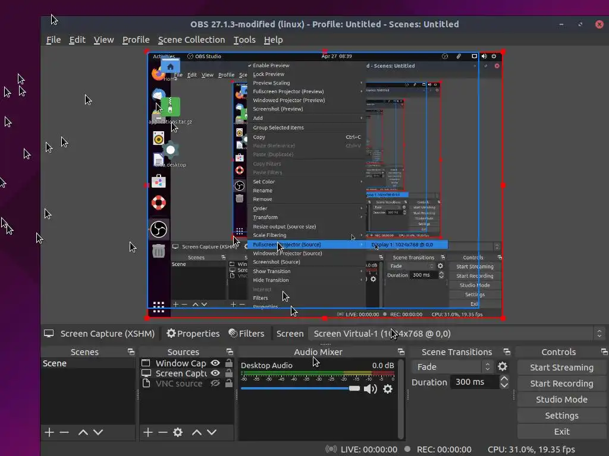Increase transition duration with up arrow
The width and height of the screenshot is (609, 456).
pos(504,379)
